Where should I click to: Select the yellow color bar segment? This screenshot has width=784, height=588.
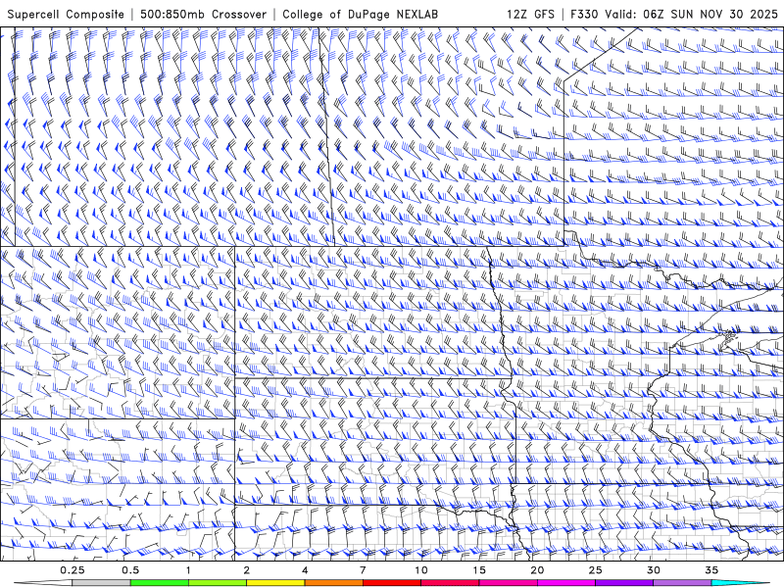(275, 583)
